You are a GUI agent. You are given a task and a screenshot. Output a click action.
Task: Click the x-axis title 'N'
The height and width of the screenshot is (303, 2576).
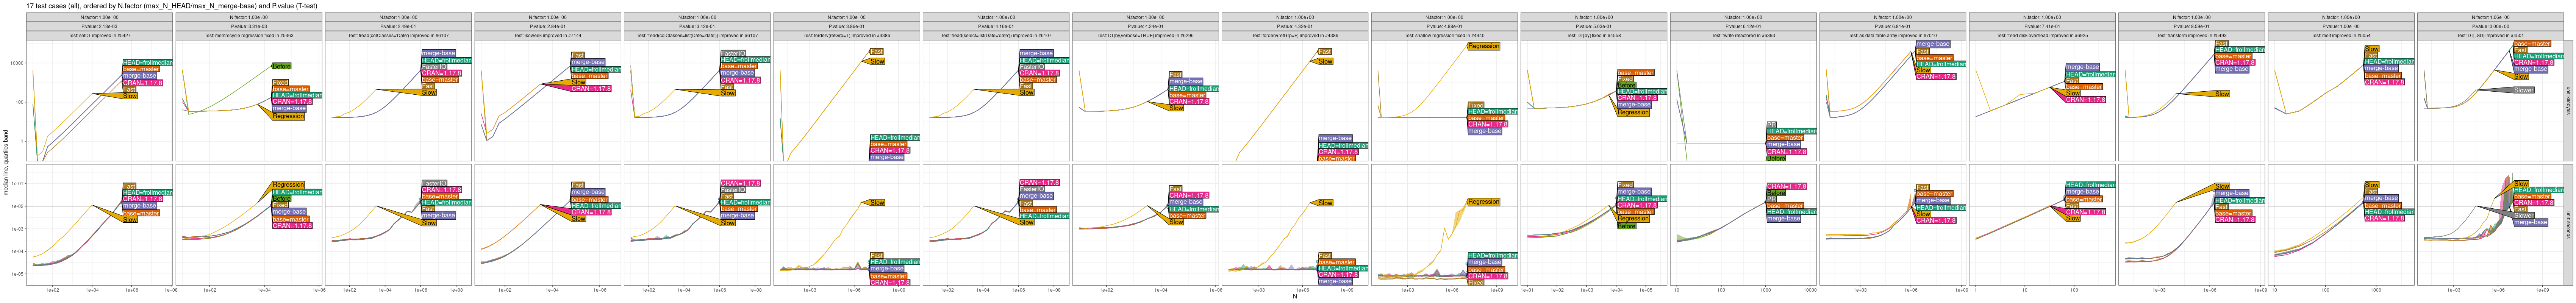(1294, 297)
